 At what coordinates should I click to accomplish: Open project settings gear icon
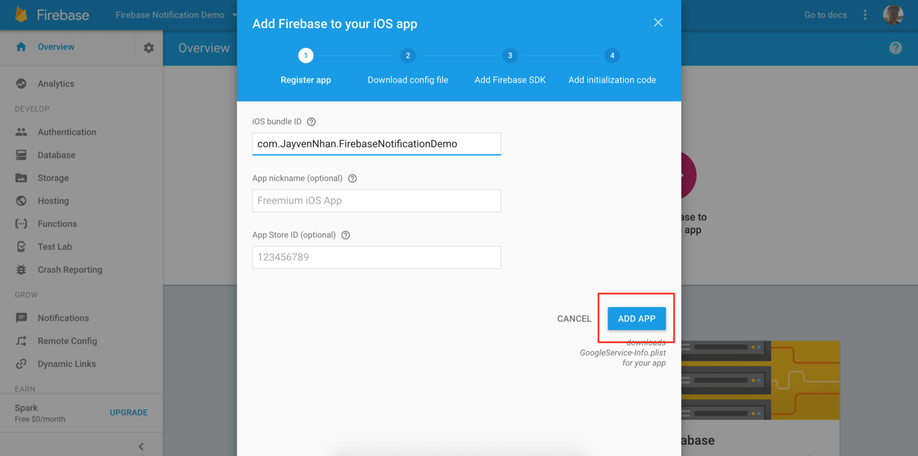[149, 48]
